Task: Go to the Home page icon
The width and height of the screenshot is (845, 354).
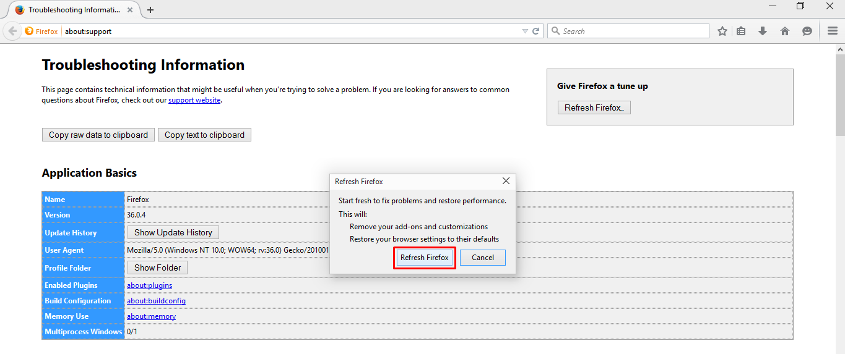Action: pyautogui.click(x=785, y=31)
